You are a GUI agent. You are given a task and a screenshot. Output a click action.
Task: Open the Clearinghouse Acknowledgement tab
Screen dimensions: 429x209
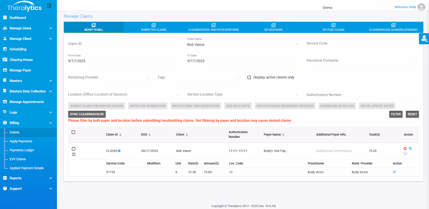point(393,27)
